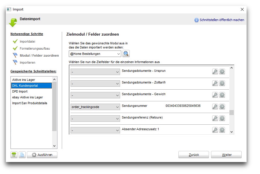Open Schnittstellen öffentlich machen link
This screenshot has width=260, height=174.
click(222, 20)
